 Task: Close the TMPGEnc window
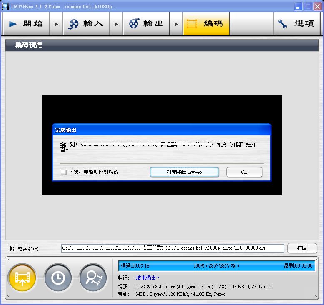pyautogui.click(x=317, y=7)
